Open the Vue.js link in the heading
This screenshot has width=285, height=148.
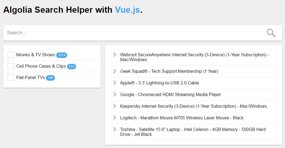click(127, 10)
